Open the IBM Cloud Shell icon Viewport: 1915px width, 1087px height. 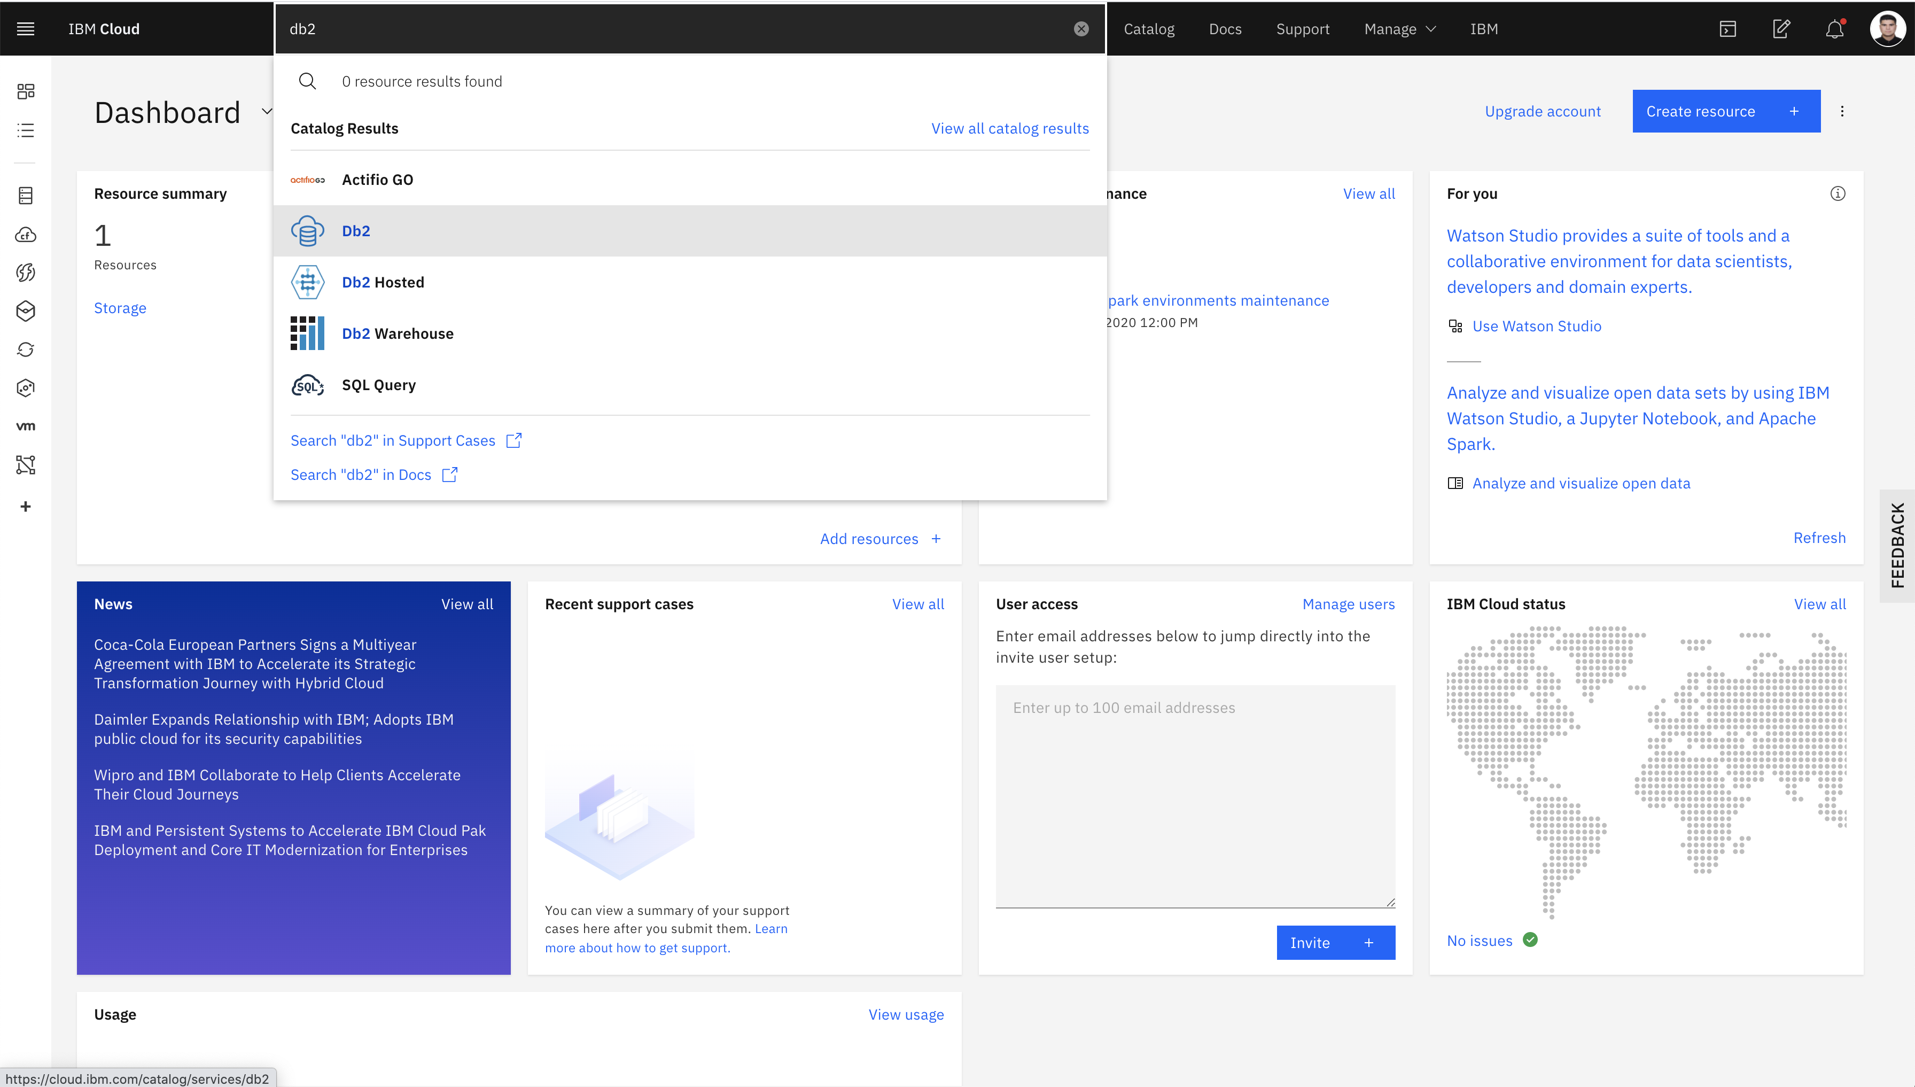1727,28
